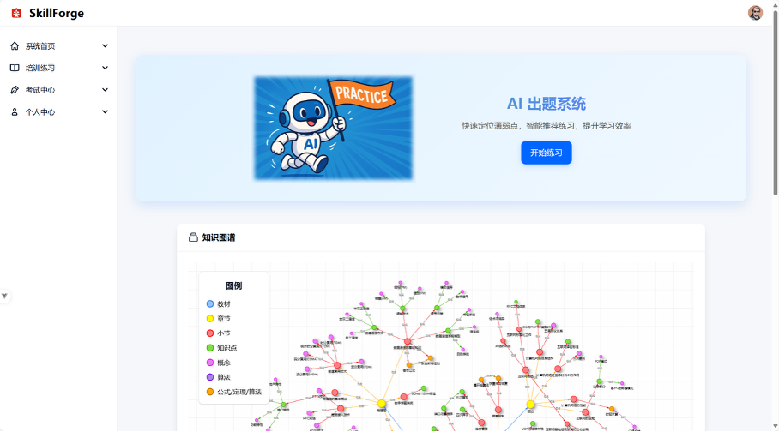
Task: Click the icon next to 知识图谱 title
Action: [193, 237]
